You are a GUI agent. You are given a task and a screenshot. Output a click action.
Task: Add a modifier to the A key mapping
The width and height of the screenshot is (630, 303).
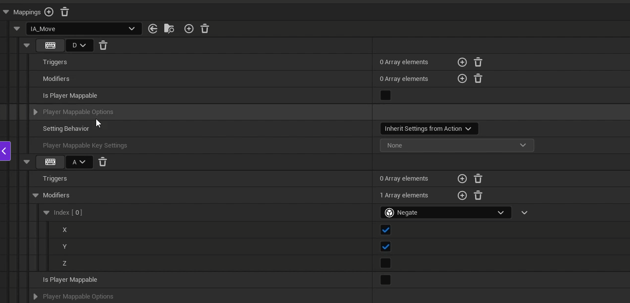click(x=462, y=195)
